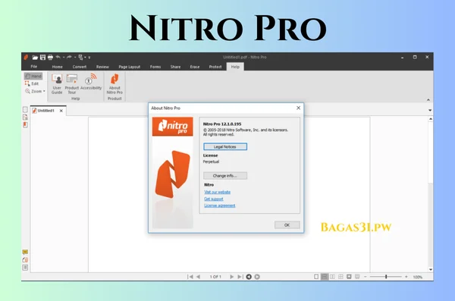
Task: Click the page number field showing 1 OF 1
Action: coord(215,277)
